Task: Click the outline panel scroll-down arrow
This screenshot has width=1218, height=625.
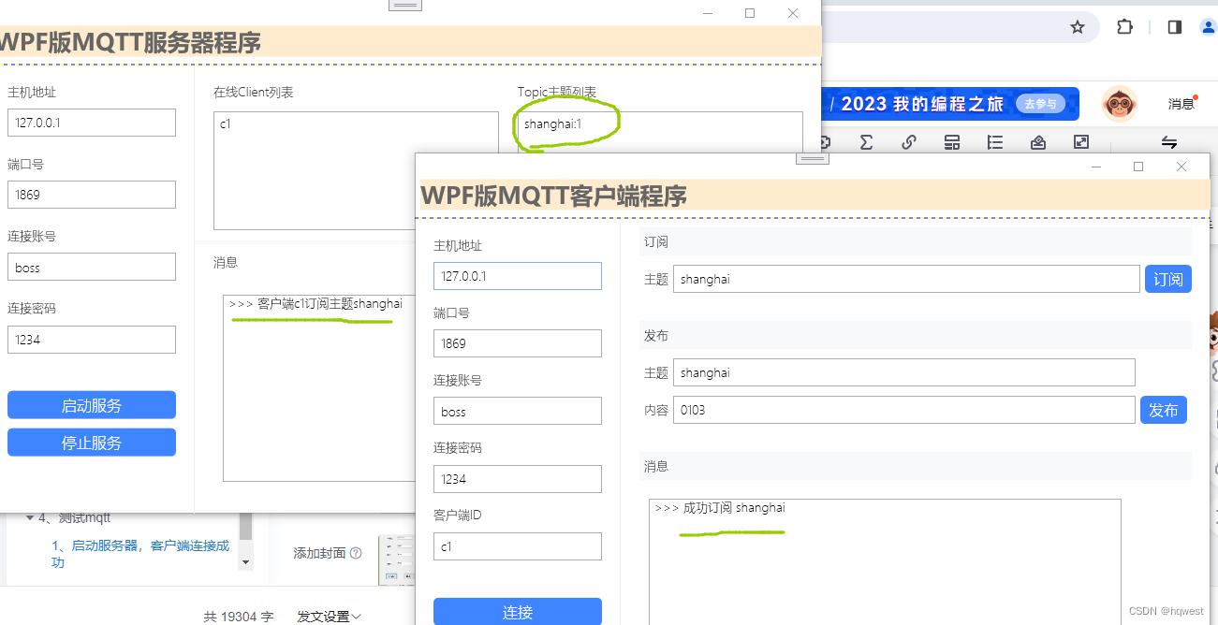Action: [245, 562]
